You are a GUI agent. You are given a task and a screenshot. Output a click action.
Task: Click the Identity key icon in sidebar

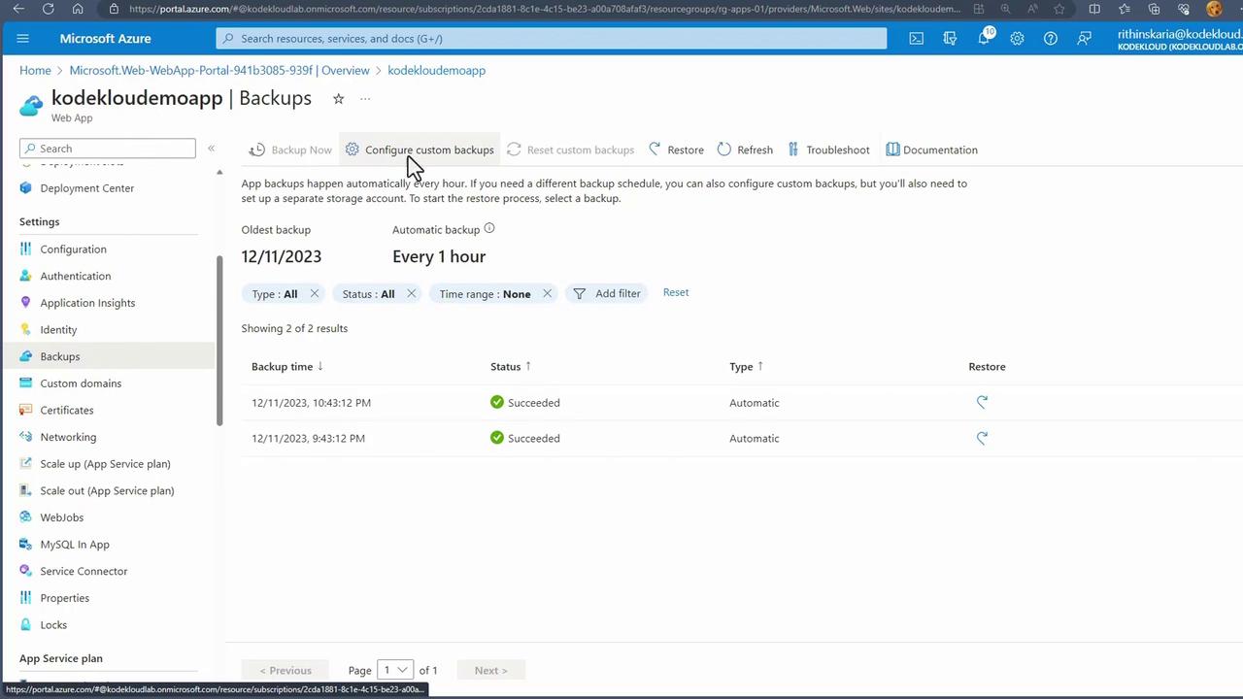26,330
